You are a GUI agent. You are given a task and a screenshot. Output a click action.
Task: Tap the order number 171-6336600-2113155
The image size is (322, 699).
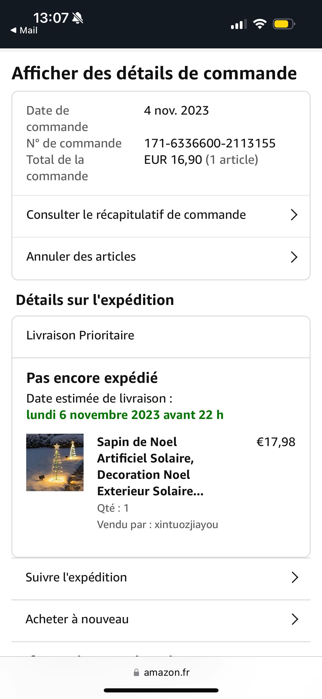tap(210, 143)
